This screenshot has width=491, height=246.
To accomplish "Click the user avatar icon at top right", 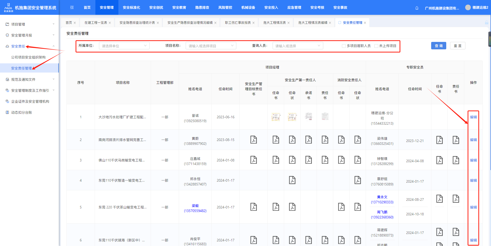I will coord(468,7).
